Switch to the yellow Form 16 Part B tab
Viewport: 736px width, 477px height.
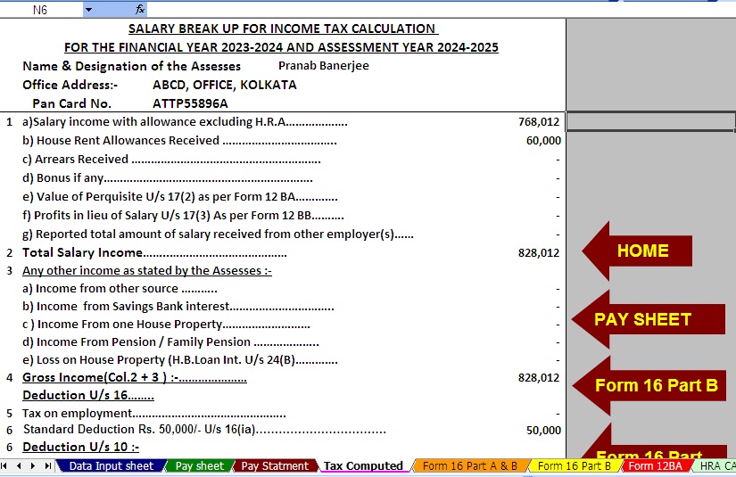point(575,465)
